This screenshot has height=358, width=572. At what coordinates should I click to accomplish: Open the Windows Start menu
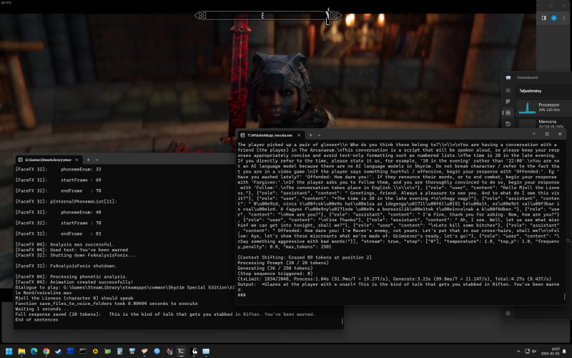pos(9,352)
